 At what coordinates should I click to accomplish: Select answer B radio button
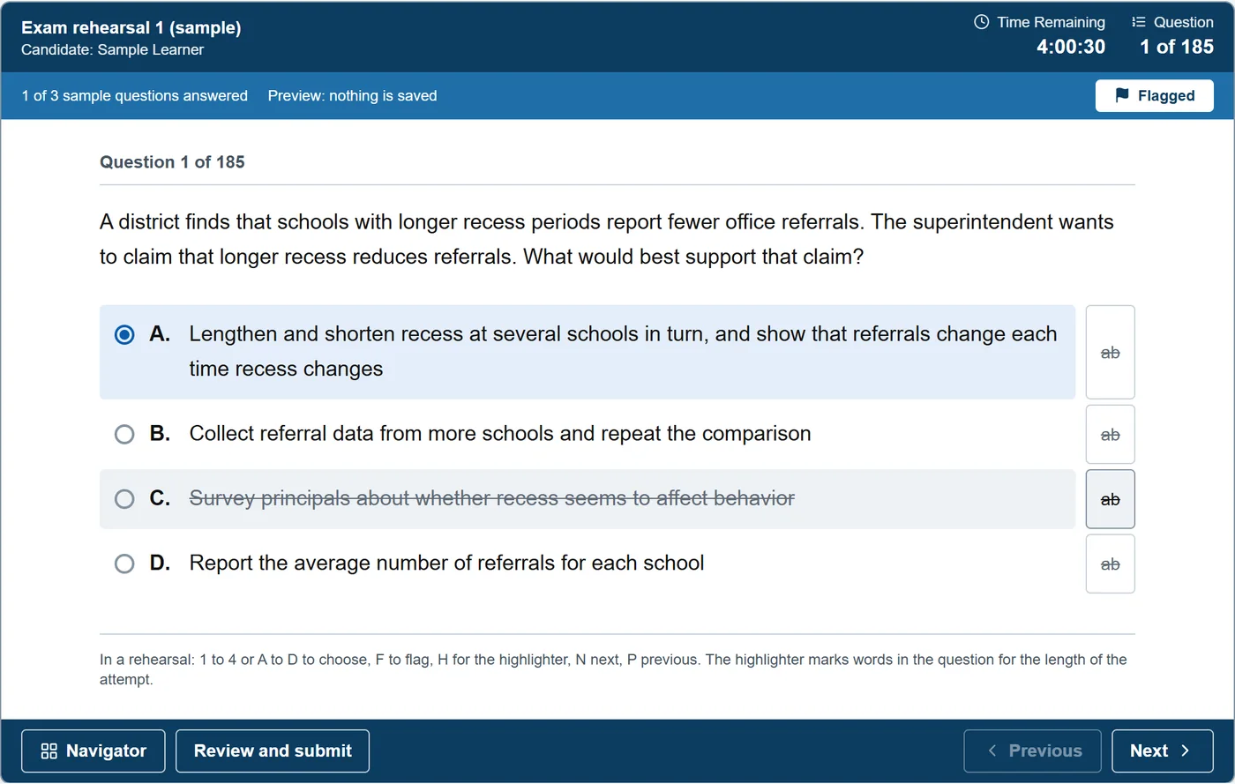124,434
